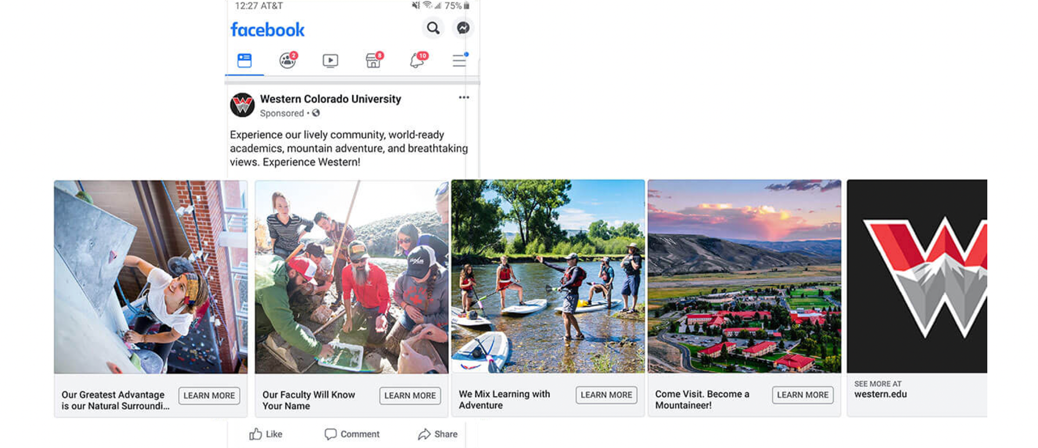Image resolution: width=1038 pixels, height=448 pixels.
Task: Select the News Feed home tab
Action: (244, 60)
